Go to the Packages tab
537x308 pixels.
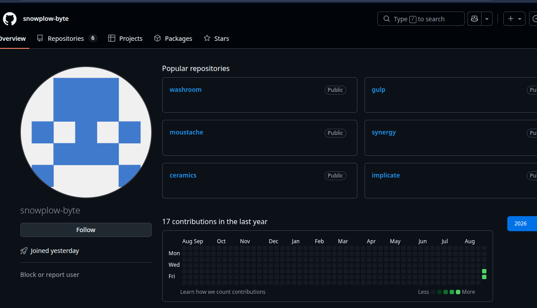[173, 39]
